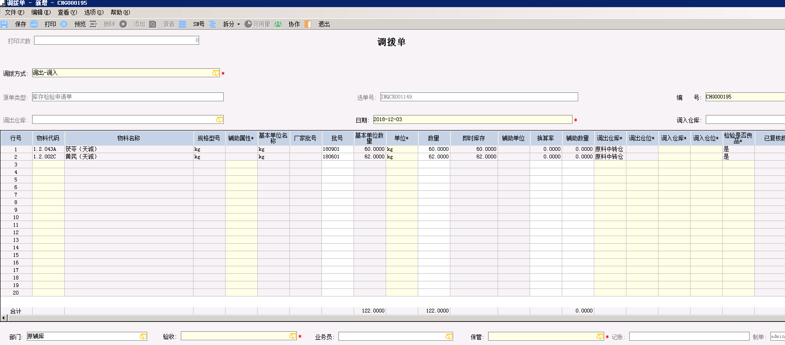Click batch number cell 180901
The width and height of the screenshot is (785, 345).
(x=338, y=149)
